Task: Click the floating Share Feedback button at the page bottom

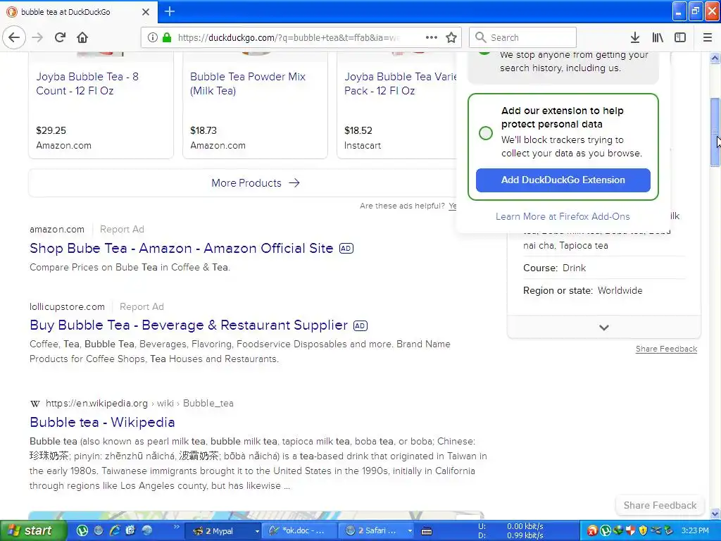Action: pyautogui.click(x=660, y=505)
